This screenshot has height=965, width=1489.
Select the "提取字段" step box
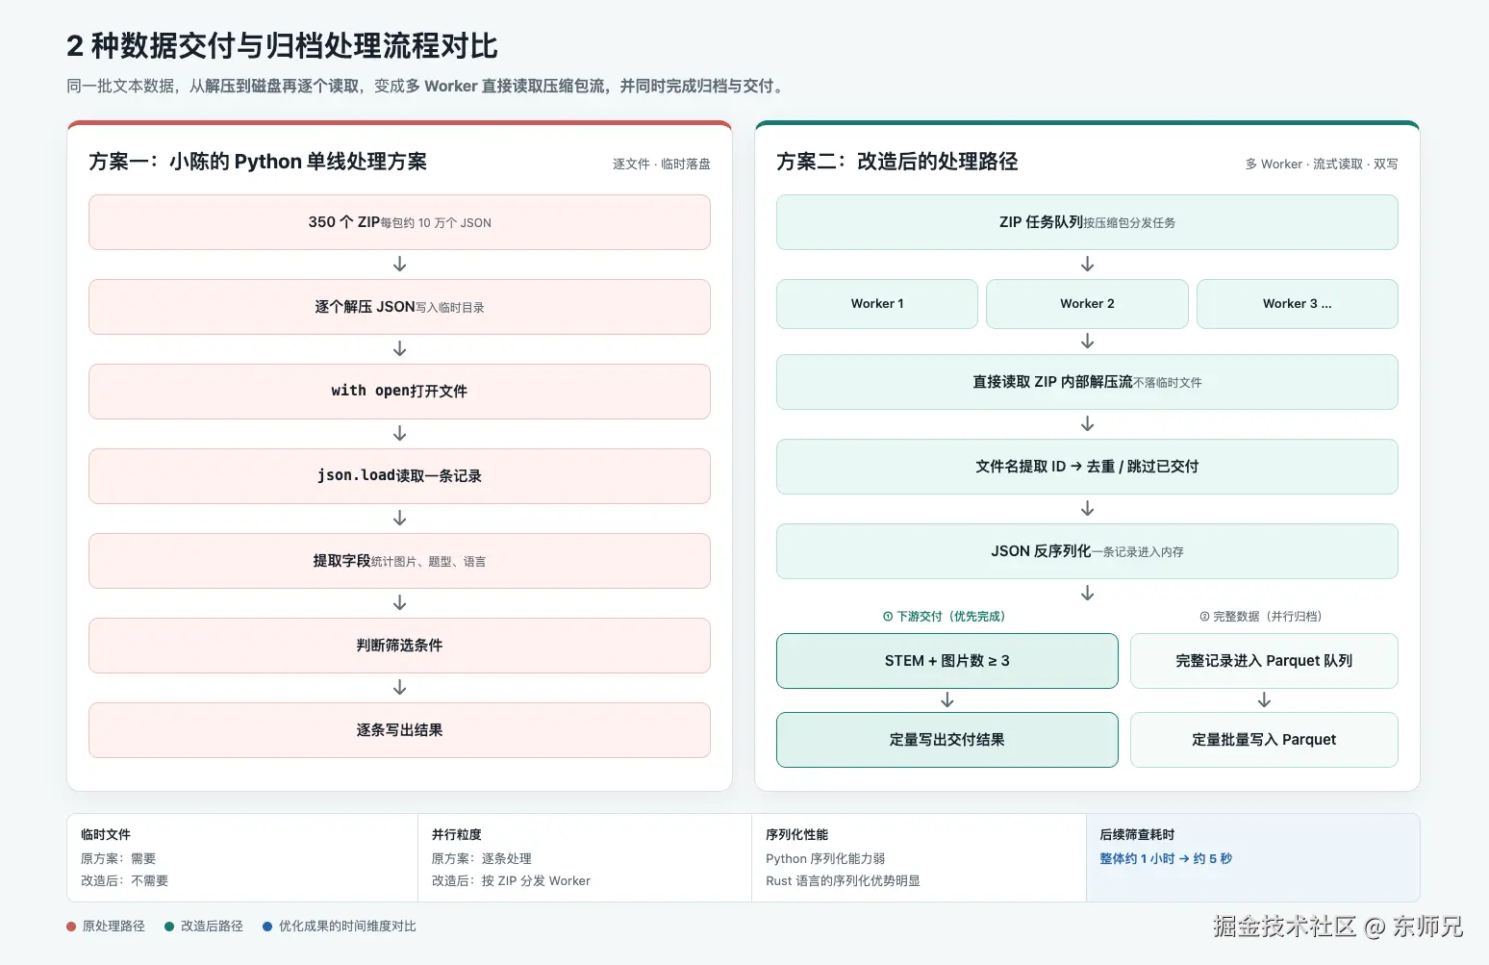click(x=399, y=561)
